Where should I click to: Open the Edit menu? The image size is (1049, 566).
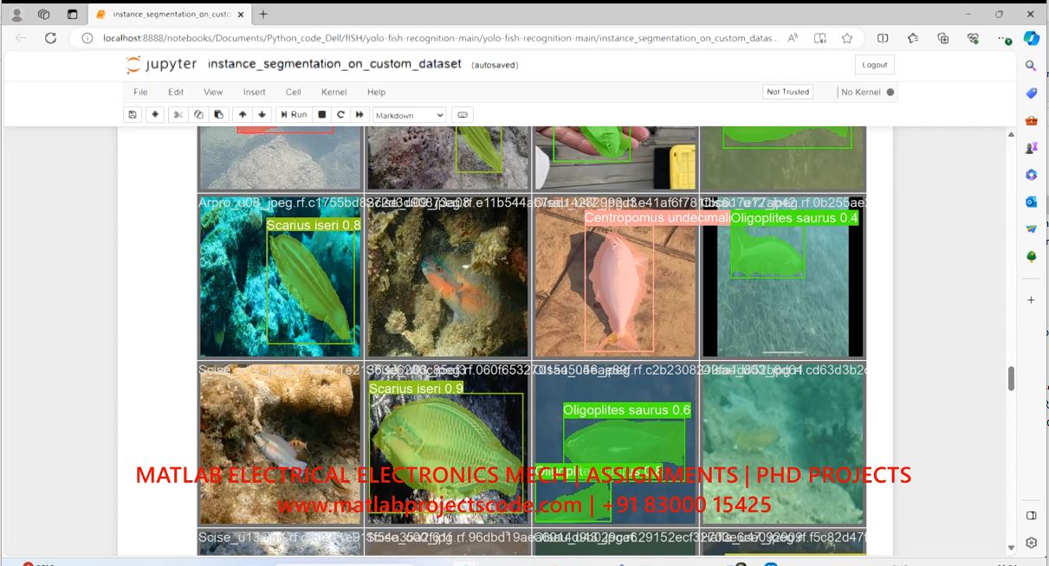[176, 92]
